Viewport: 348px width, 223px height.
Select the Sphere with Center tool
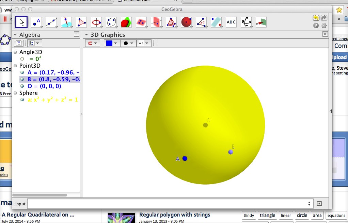(187, 22)
